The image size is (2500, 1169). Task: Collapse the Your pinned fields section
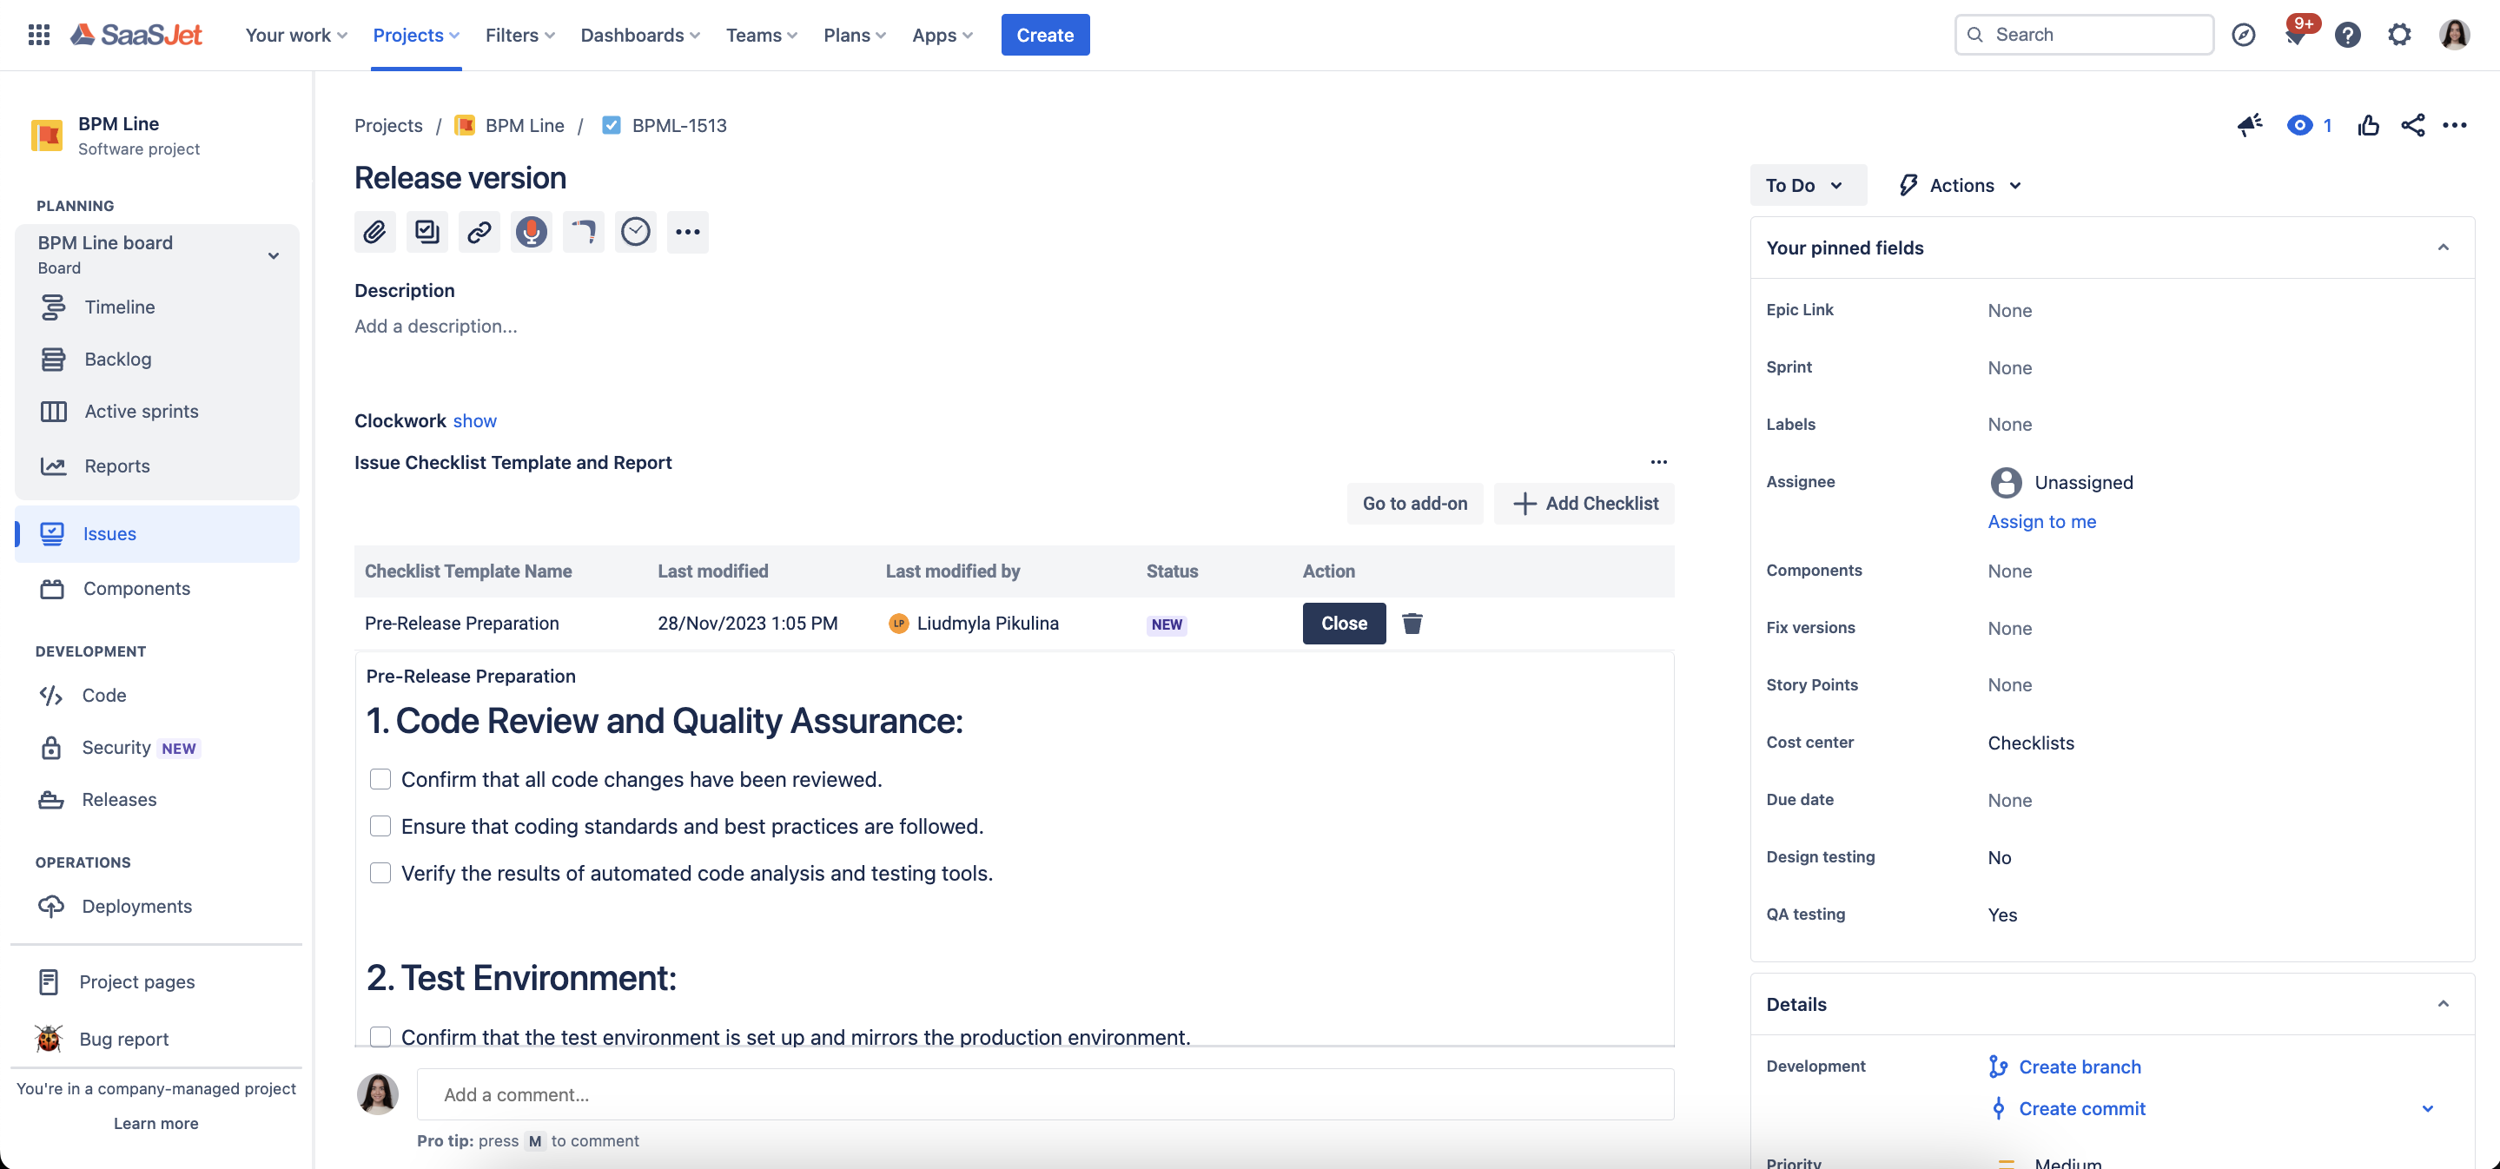pyautogui.click(x=2443, y=248)
